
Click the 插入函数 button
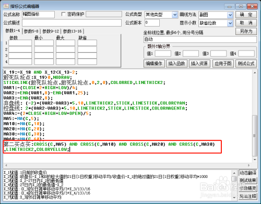[176, 64]
